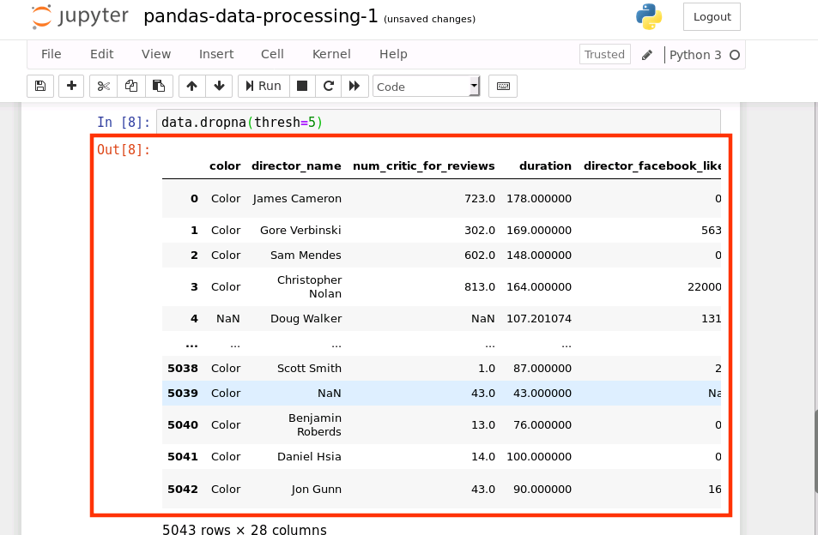Open the File menu

51,54
